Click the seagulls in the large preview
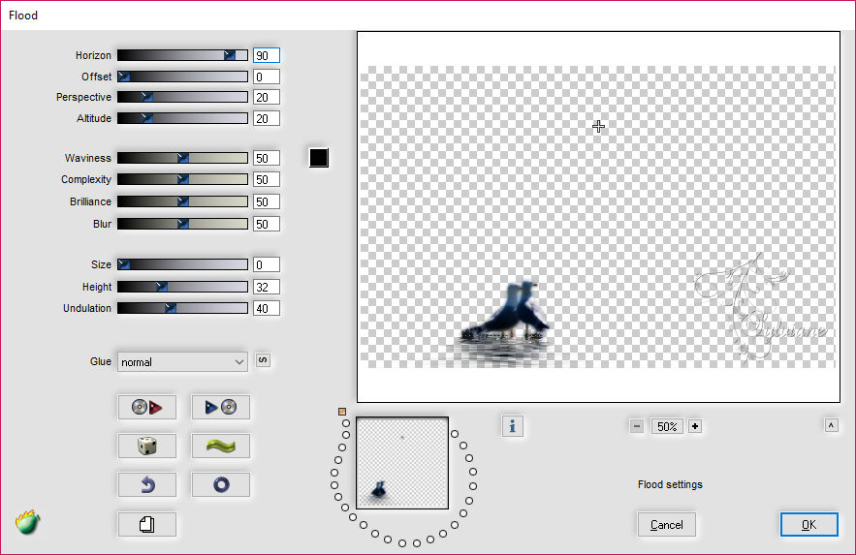Image resolution: width=856 pixels, height=555 pixels. point(507,312)
